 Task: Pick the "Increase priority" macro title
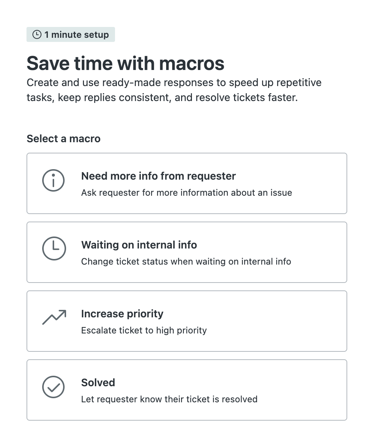coord(122,314)
